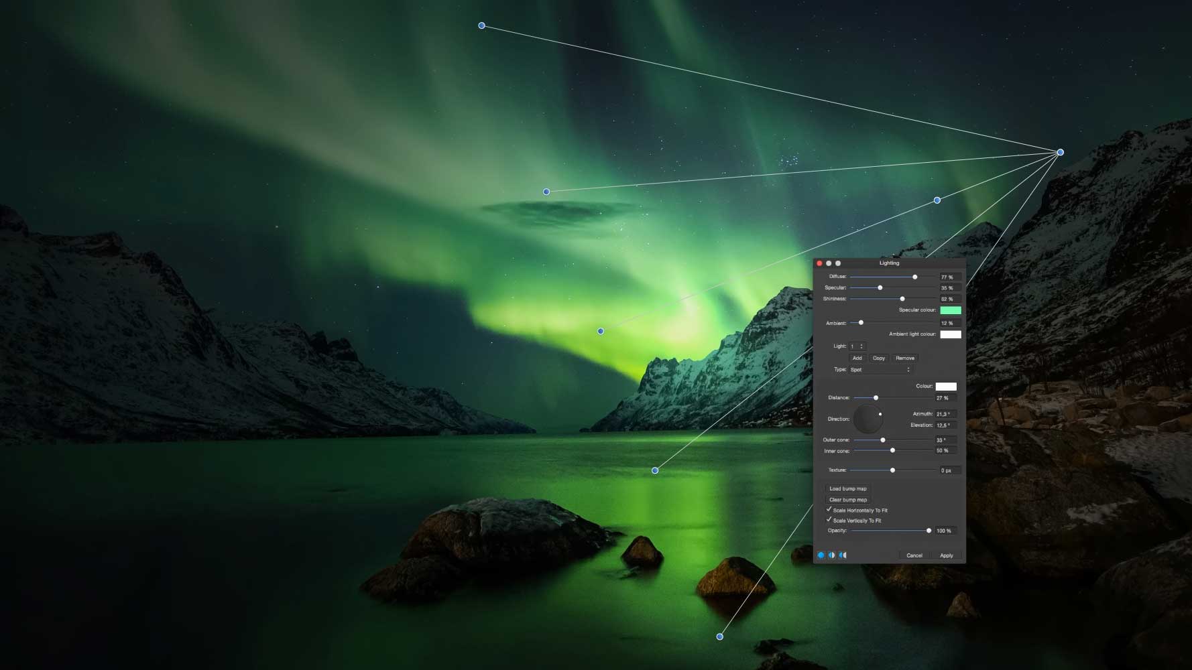Viewport: 1192px width, 670px height.
Task: Click the Diffuse slider handle
Action: click(914, 277)
